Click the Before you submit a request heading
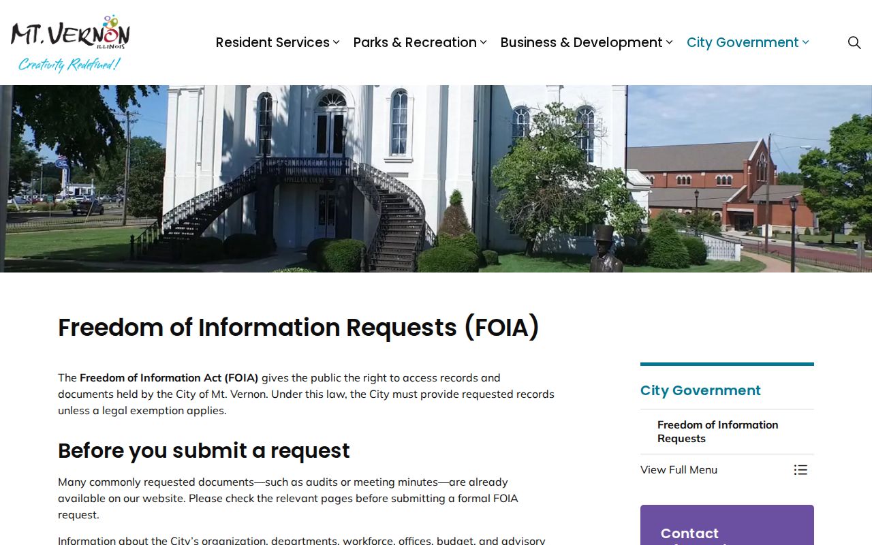The height and width of the screenshot is (545, 872). pyautogui.click(x=204, y=450)
